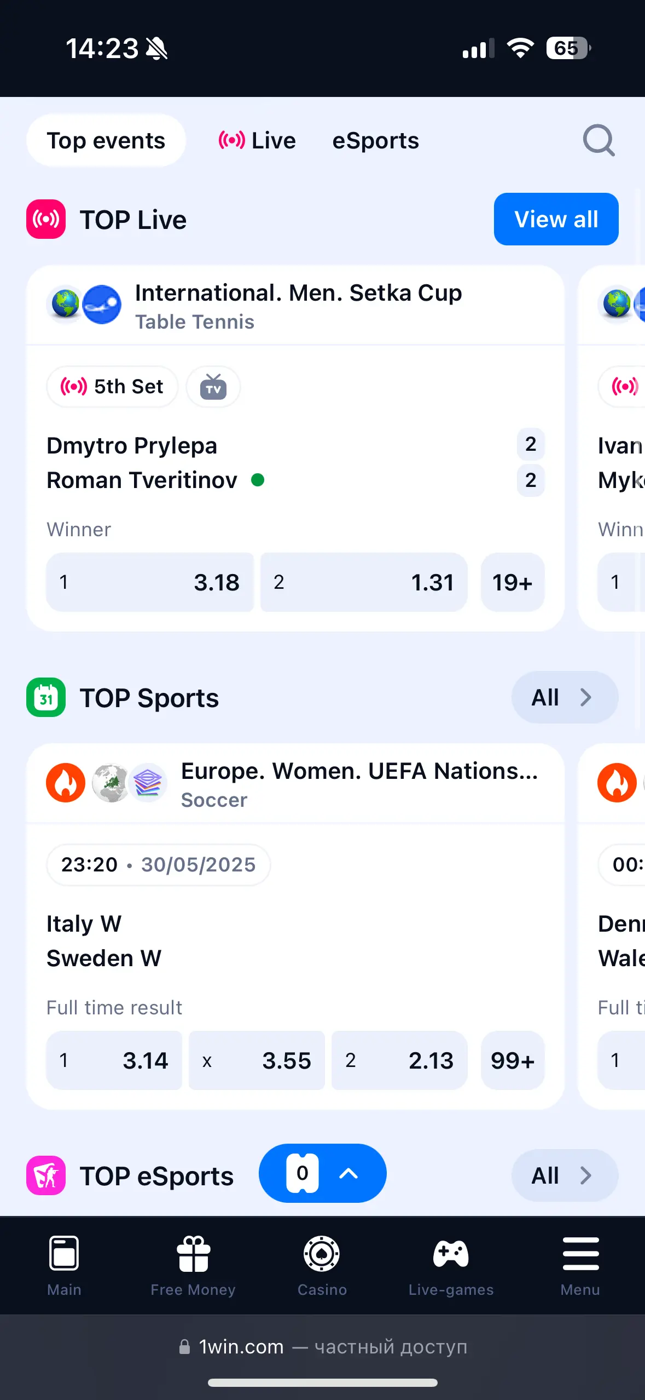Tap the TOP eSports pink icon
The width and height of the screenshot is (645, 1400).
[46, 1175]
